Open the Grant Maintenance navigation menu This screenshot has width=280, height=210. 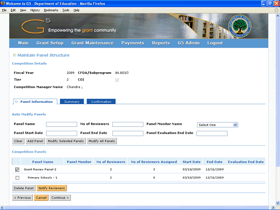tap(92, 43)
